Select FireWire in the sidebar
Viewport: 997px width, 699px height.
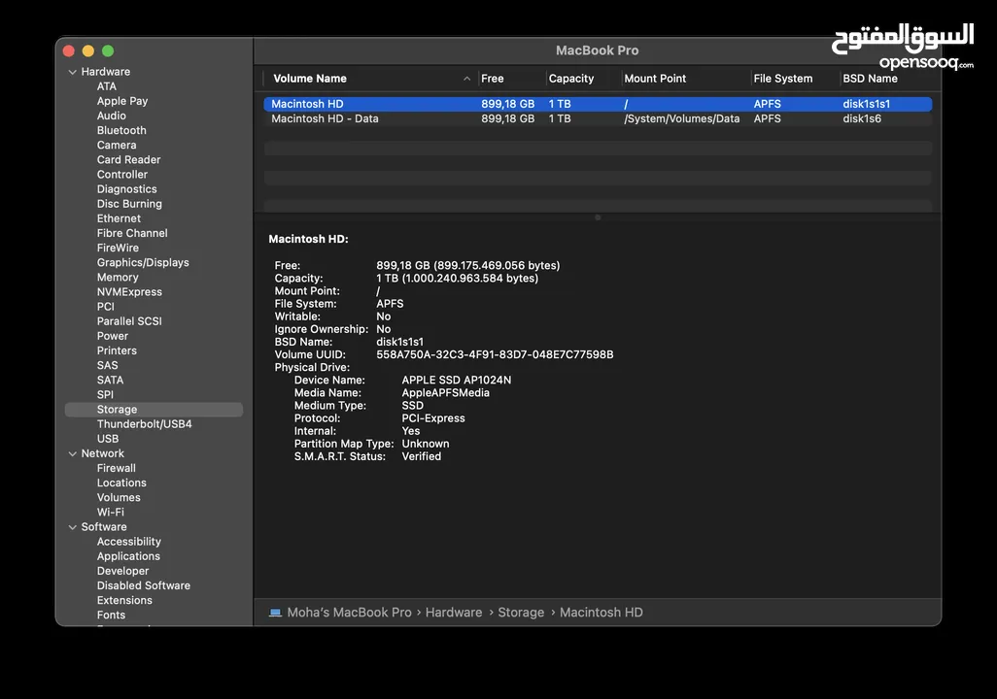click(118, 248)
